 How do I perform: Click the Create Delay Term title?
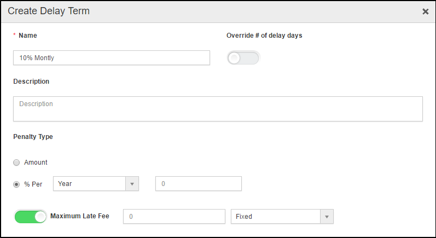pyautogui.click(x=49, y=11)
